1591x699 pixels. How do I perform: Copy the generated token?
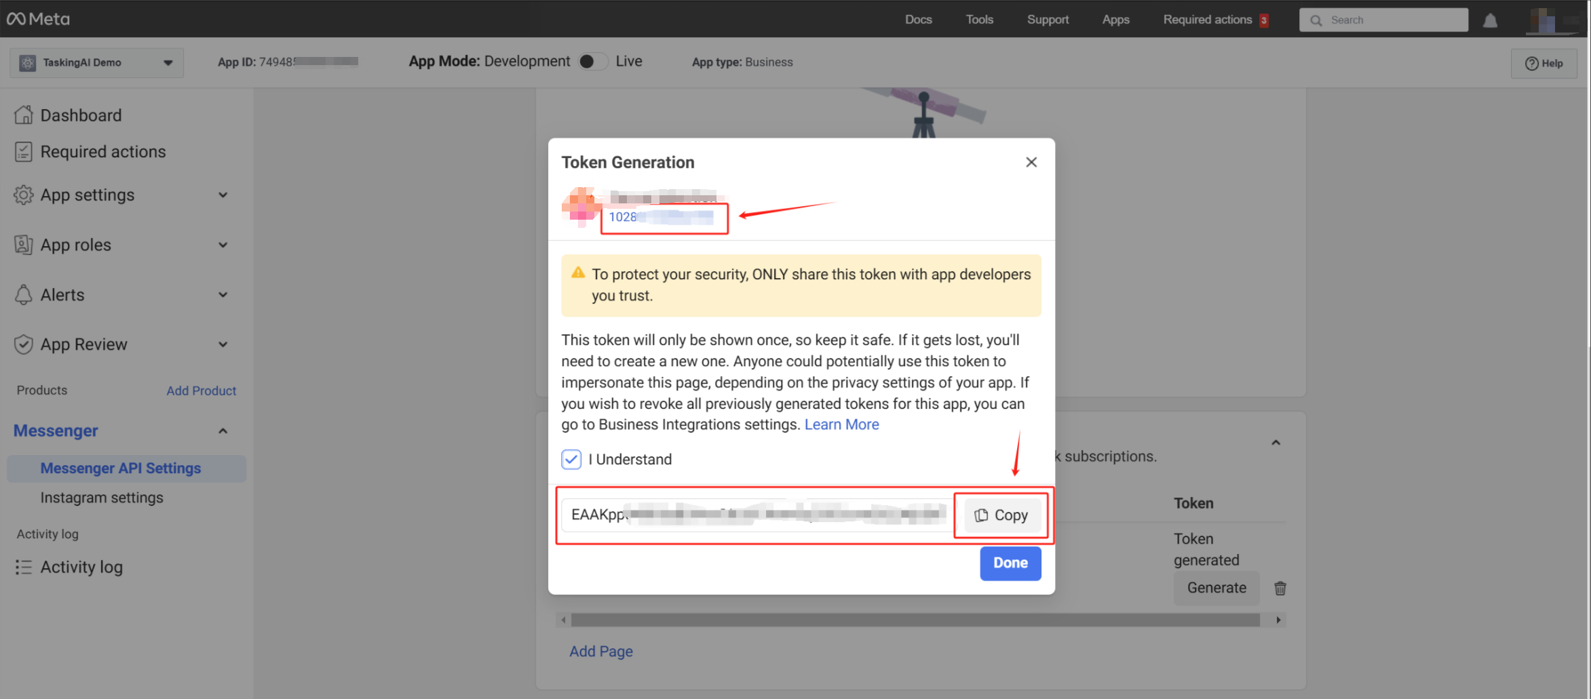tap(1002, 515)
